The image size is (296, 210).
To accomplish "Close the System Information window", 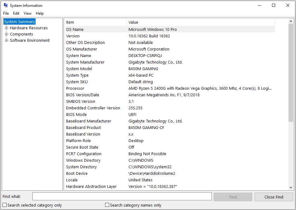I will coord(288,6).
